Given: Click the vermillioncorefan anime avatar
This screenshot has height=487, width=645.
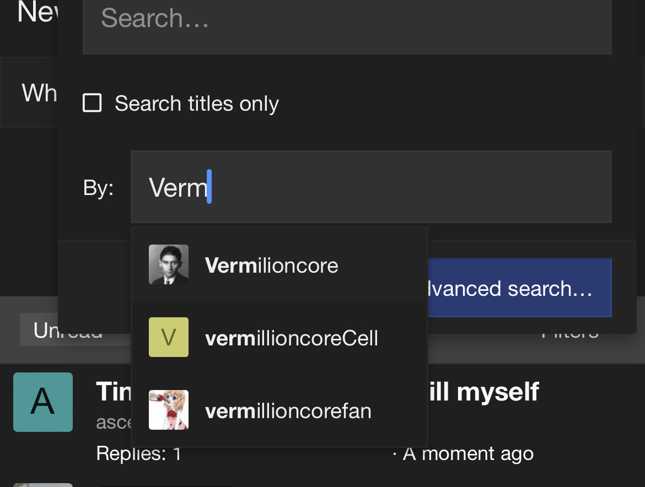Looking at the screenshot, I should coord(169,410).
